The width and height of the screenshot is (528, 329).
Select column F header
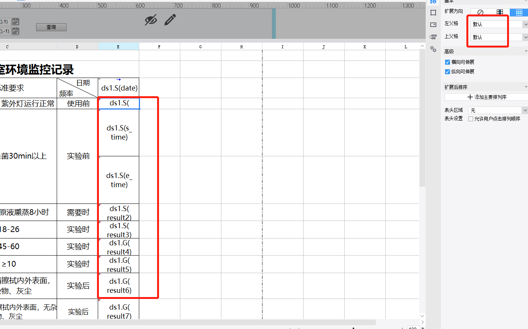tap(159, 46)
